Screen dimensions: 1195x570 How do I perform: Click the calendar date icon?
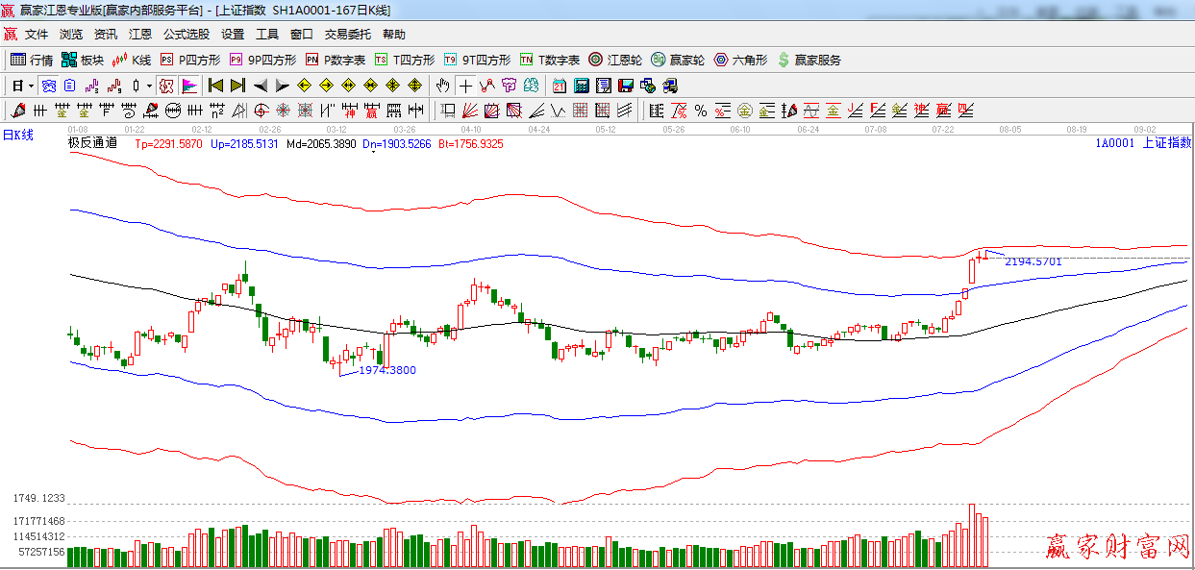(x=559, y=86)
